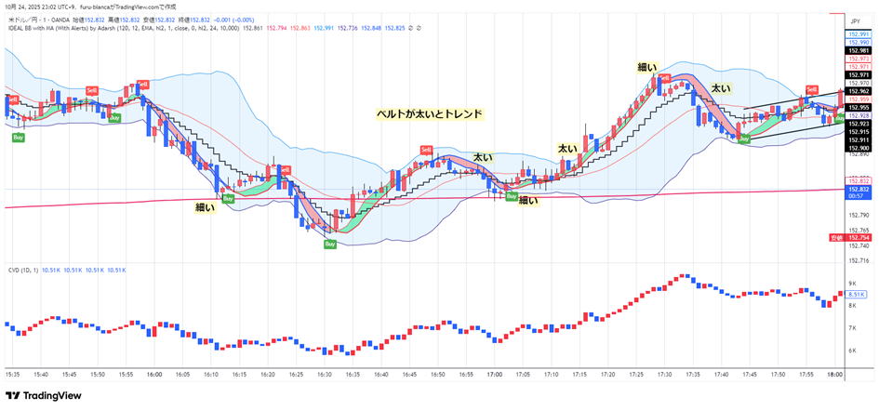The width and height of the screenshot is (879, 410).
Task: Click the Buy marker under the chart's lowest candle
Action: pos(330,244)
